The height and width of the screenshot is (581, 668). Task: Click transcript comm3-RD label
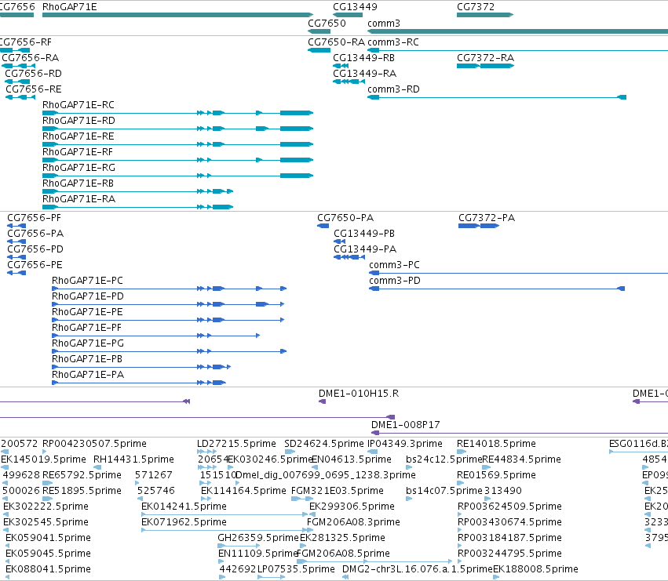(393, 89)
